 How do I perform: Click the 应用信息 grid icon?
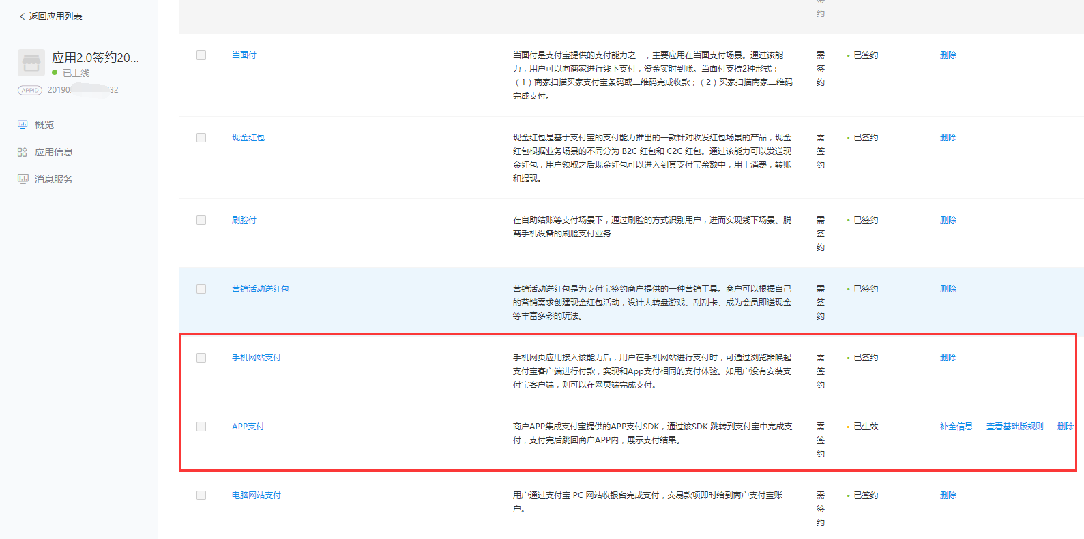(x=23, y=152)
